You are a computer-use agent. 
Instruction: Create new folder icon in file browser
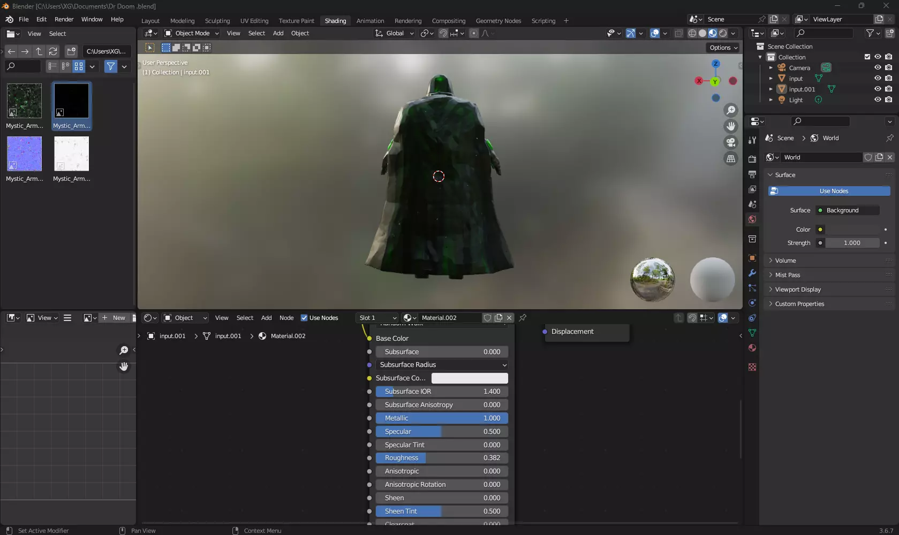click(71, 51)
